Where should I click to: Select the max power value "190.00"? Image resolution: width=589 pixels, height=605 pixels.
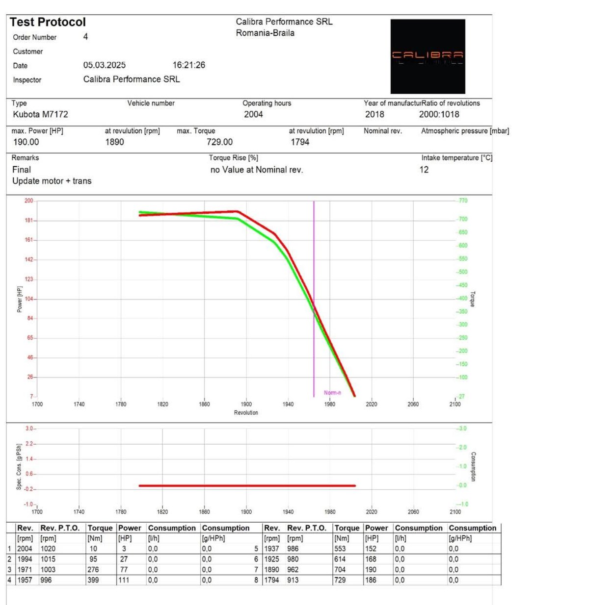click(26, 142)
